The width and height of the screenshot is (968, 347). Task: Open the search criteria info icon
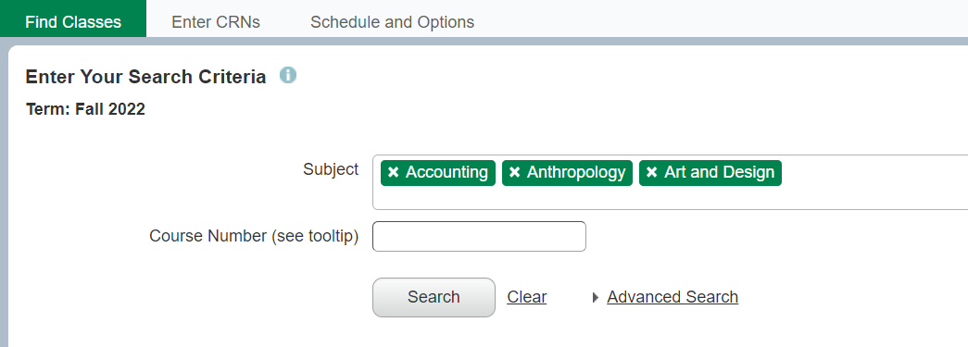coord(288,75)
